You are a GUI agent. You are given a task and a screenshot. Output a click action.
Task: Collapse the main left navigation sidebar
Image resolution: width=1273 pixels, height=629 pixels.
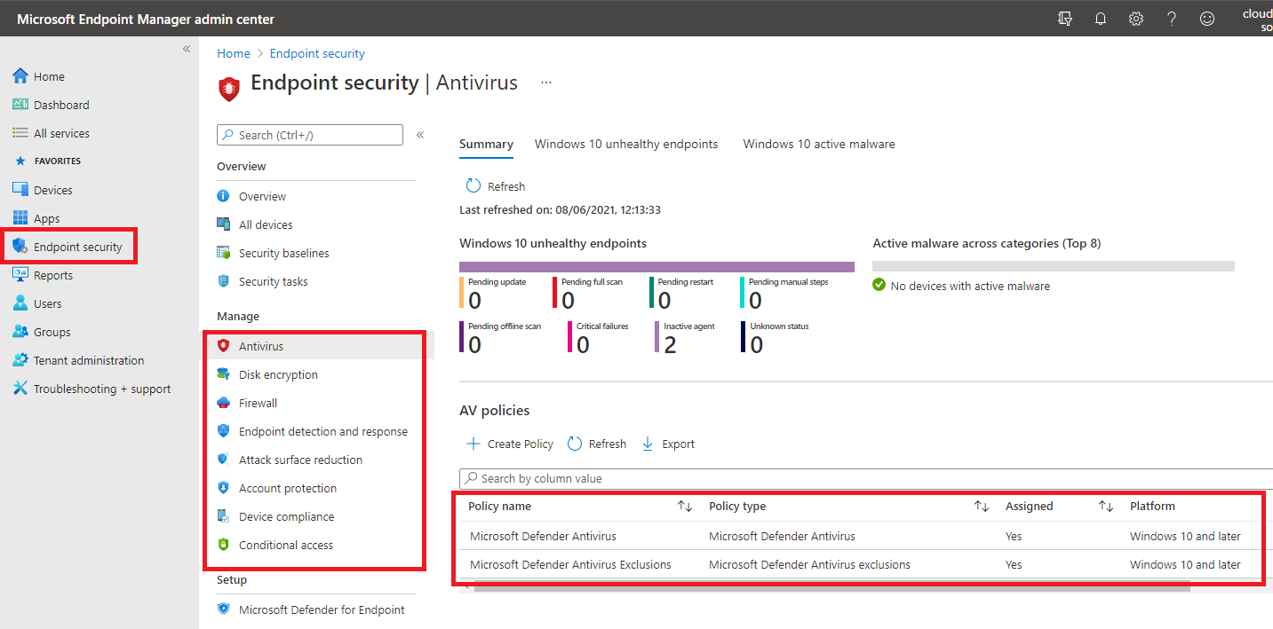pos(187,49)
